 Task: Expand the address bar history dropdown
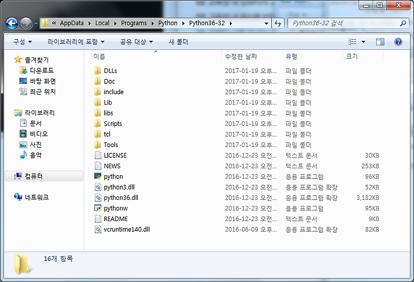(x=266, y=24)
